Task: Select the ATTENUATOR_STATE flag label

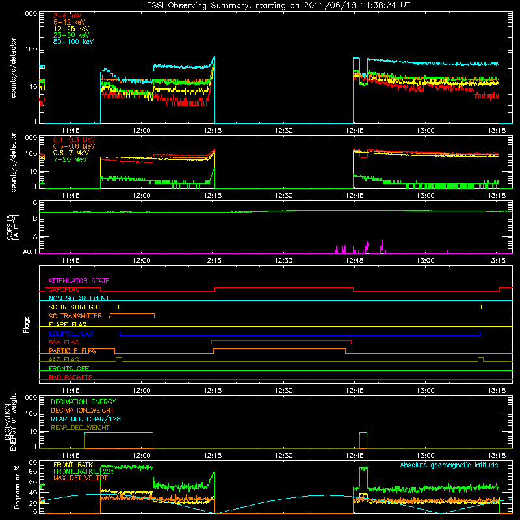Action: tap(79, 281)
